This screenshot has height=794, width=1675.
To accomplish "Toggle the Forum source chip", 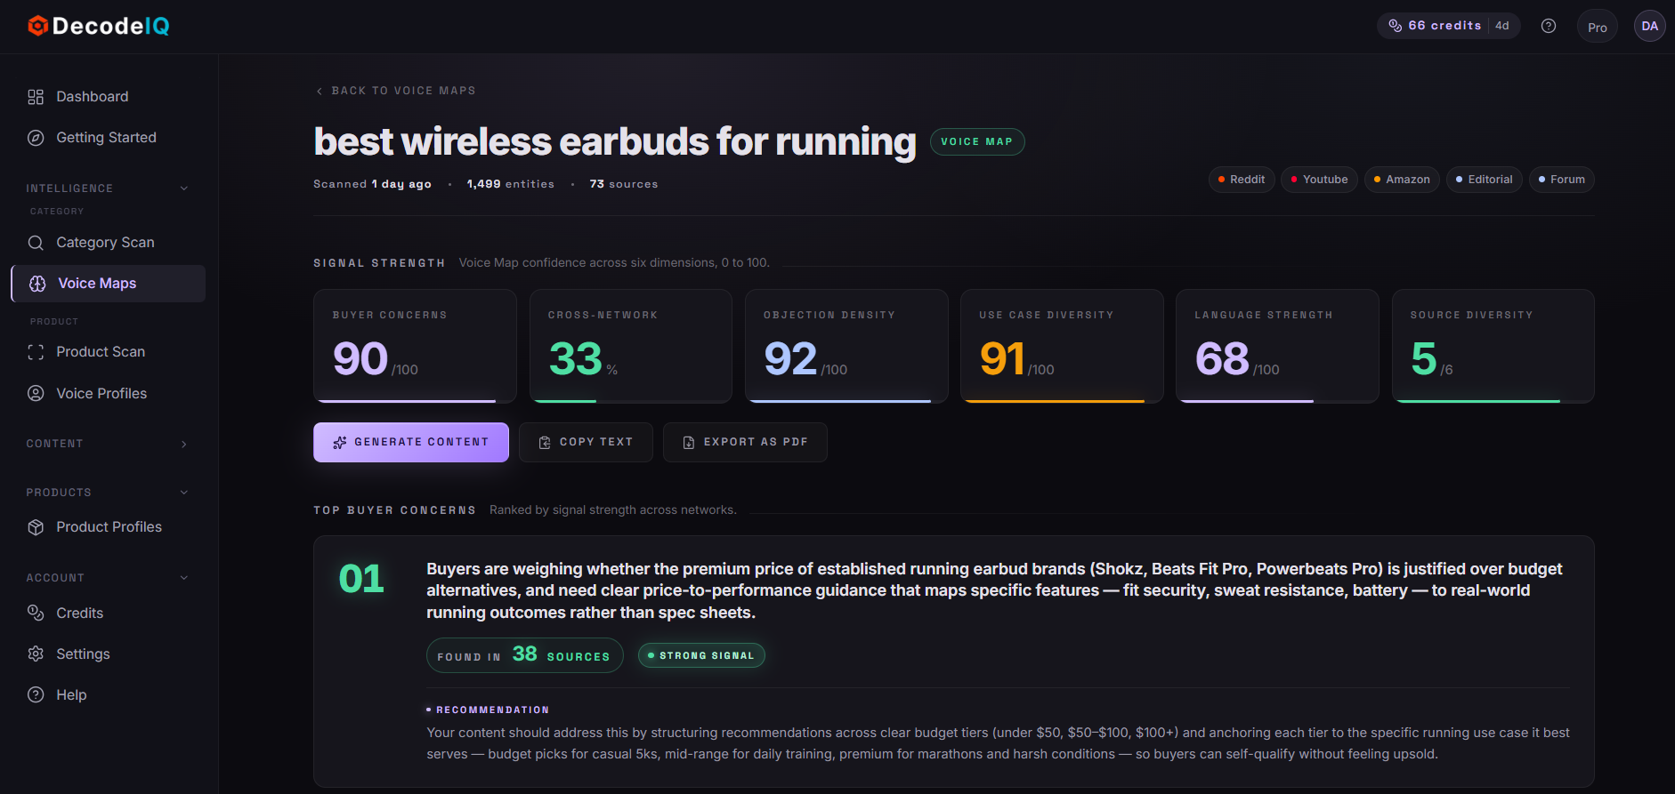I will (1562, 180).
